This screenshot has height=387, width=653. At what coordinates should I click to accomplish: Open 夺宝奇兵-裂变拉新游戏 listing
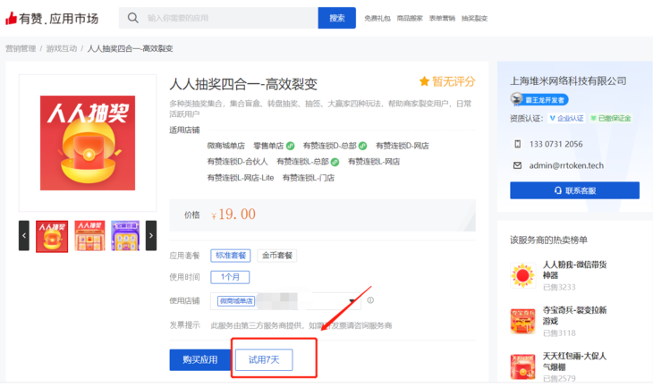coord(574,315)
